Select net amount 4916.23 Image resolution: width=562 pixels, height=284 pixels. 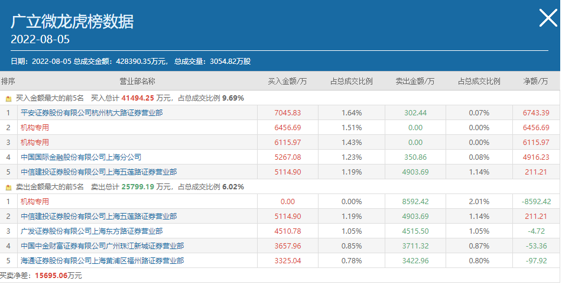(x=536, y=157)
